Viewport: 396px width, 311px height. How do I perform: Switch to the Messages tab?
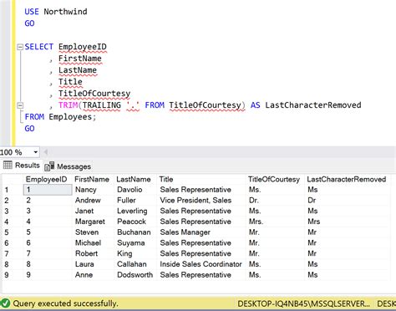(68, 166)
